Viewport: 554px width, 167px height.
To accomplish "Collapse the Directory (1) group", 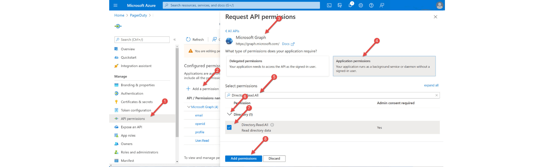I will (x=230, y=114).
